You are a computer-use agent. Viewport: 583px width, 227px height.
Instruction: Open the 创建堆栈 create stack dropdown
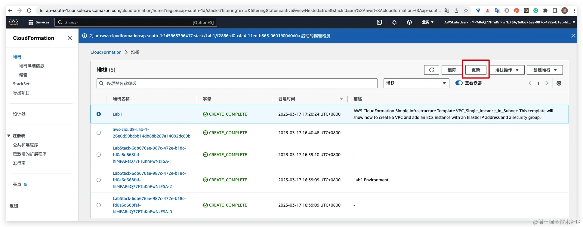[x=545, y=70]
